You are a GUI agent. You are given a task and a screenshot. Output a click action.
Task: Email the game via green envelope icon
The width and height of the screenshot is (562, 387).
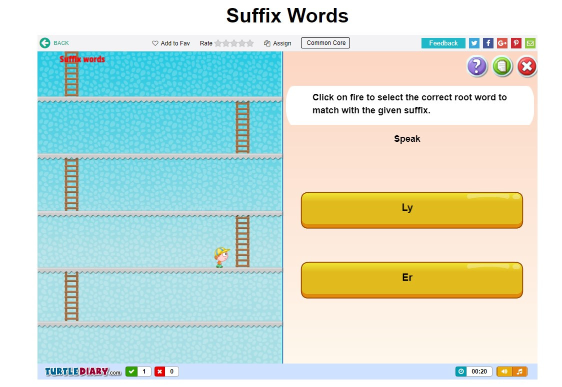point(530,43)
